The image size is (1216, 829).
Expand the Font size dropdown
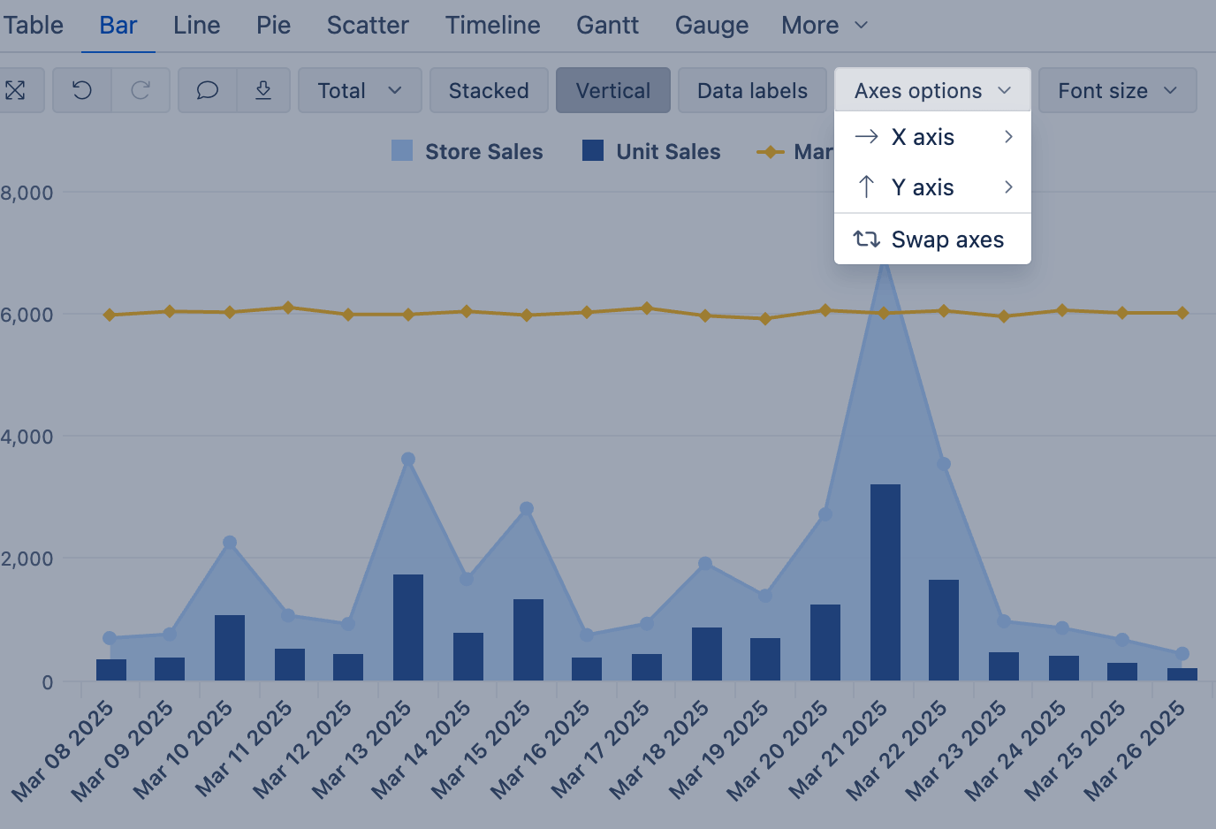[x=1117, y=90]
